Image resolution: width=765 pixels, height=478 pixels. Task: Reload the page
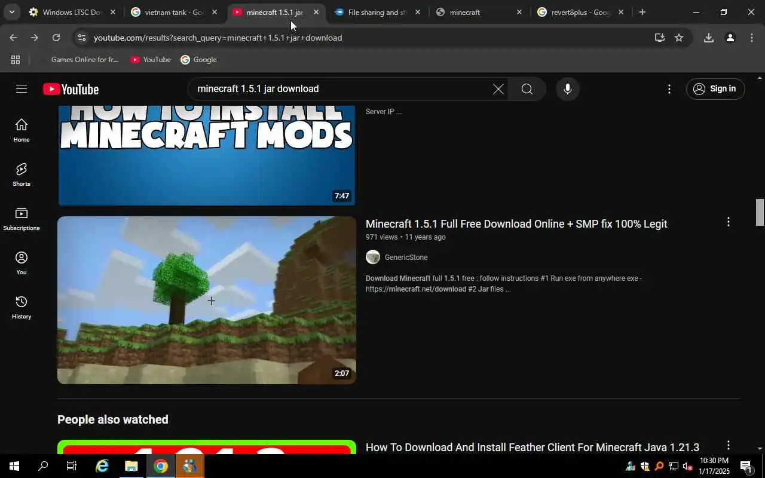pos(56,38)
